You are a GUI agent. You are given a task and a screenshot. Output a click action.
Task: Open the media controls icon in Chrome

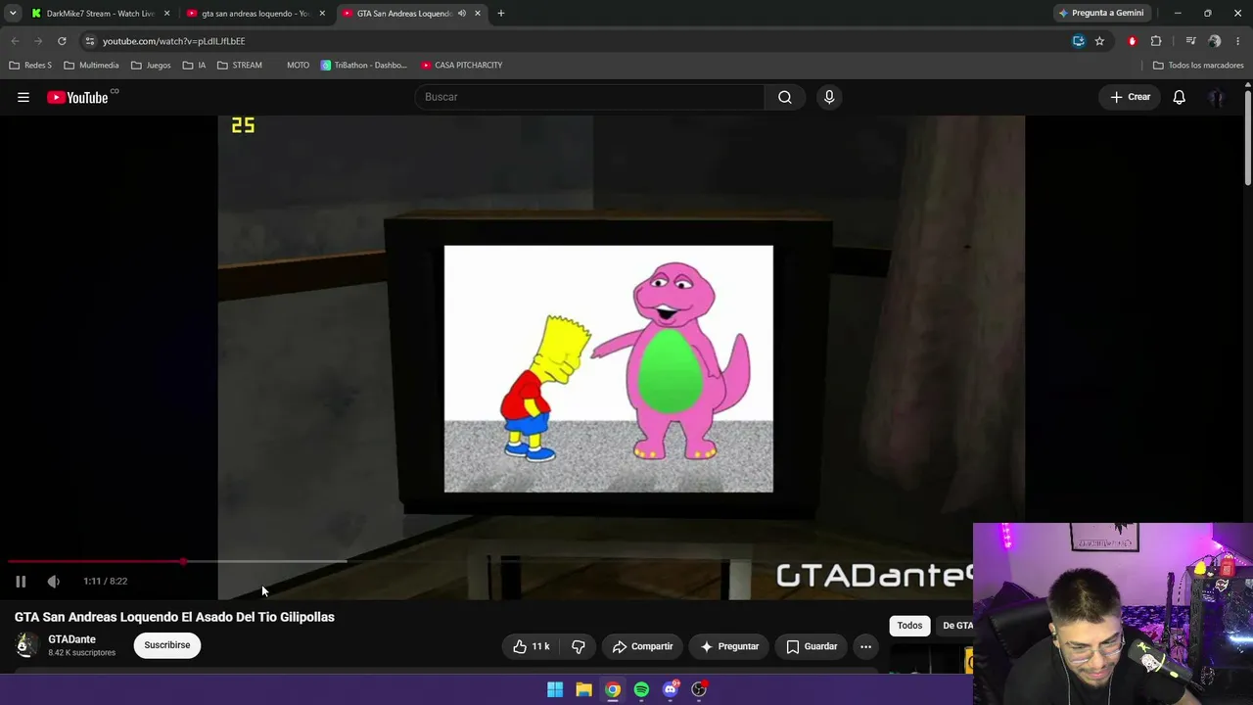1190,41
